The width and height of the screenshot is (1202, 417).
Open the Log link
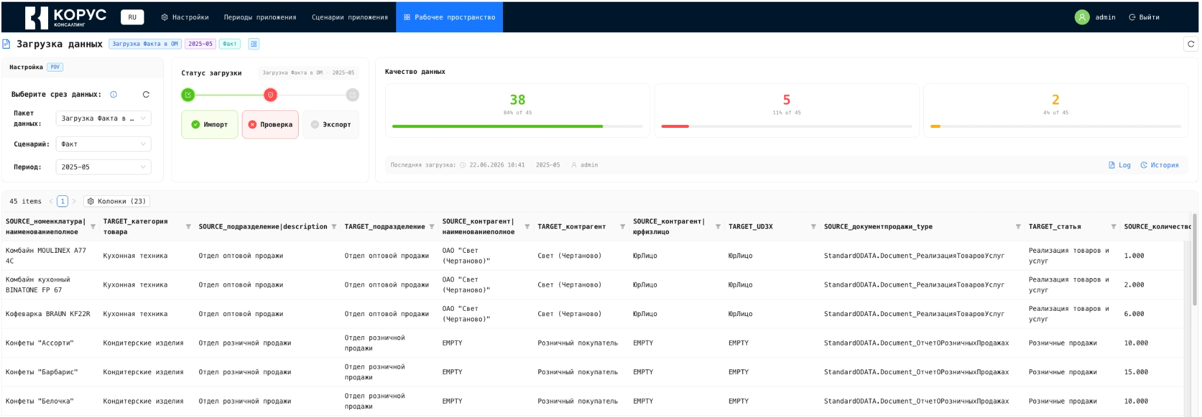(x=1119, y=165)
